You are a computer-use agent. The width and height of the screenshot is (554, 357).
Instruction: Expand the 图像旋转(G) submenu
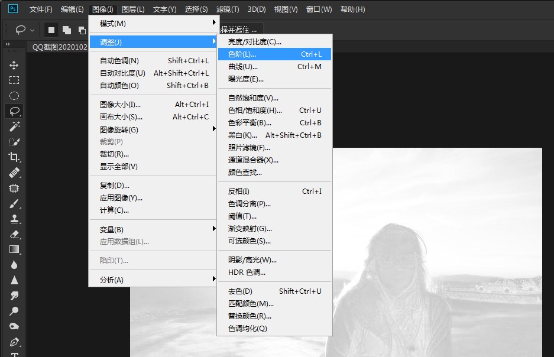pyautogui.click(x=153, y=129)
